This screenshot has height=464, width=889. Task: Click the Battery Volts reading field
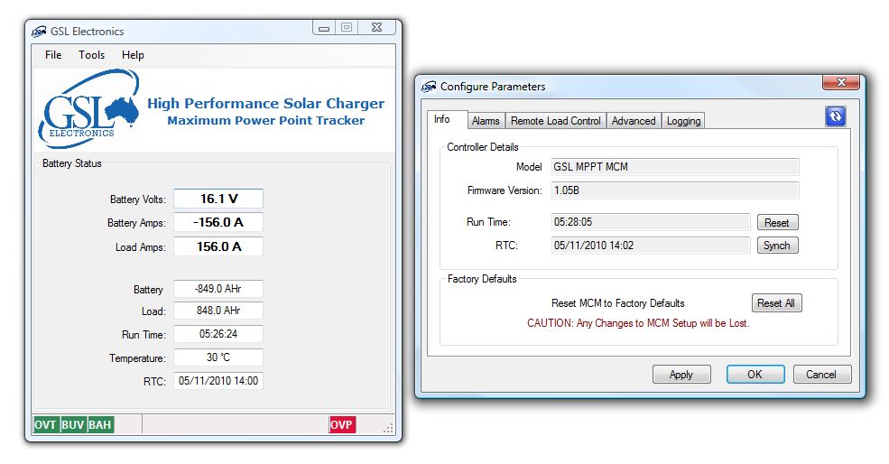pyautogui.click(x=218, y=199)
